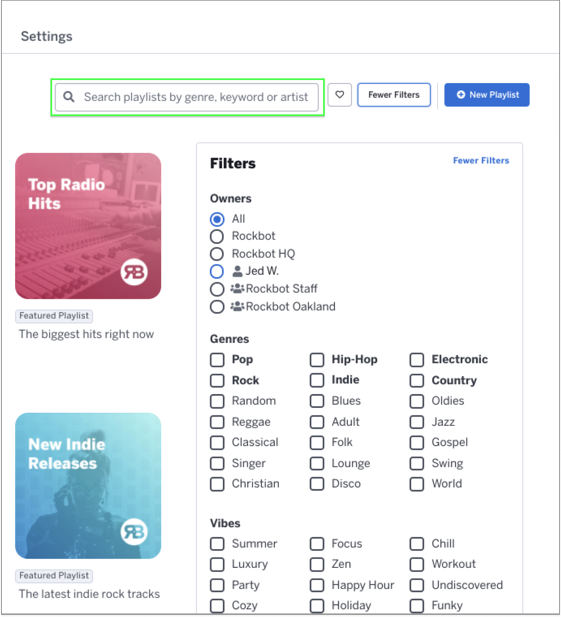This screenshot has width=561, height=617.
Task: Click the group icon next to Rockbot Staff
Action: tap(237, 289)
